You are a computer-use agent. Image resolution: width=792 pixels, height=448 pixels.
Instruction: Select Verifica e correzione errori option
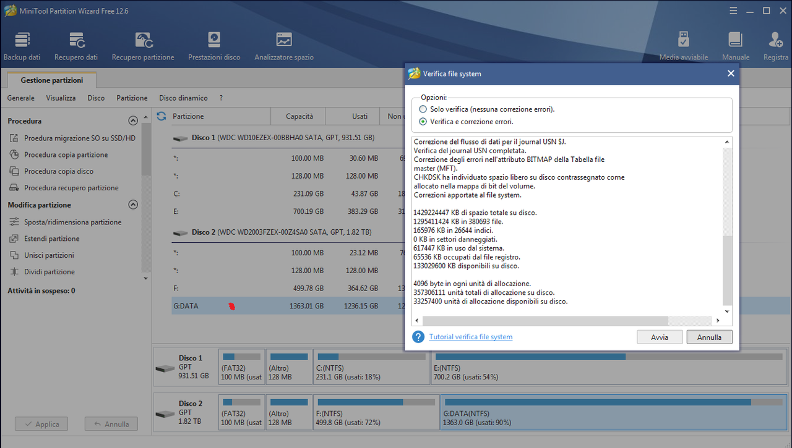pos(423,122)
